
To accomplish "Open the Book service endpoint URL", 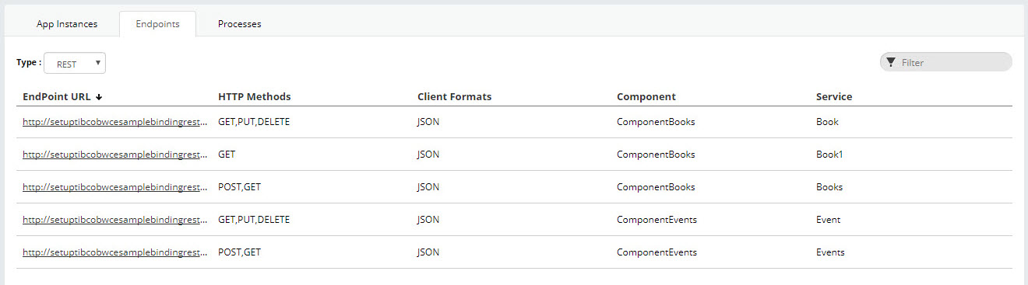I will pyautogui.click(x=116, y=122).
